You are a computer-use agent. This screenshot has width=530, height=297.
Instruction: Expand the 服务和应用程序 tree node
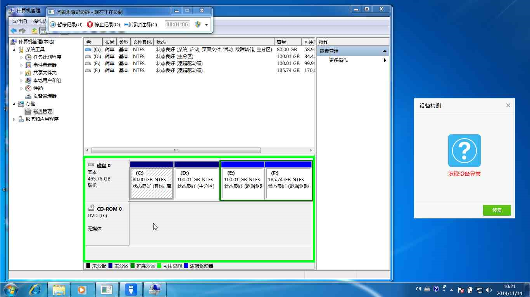tap(14, 119)
